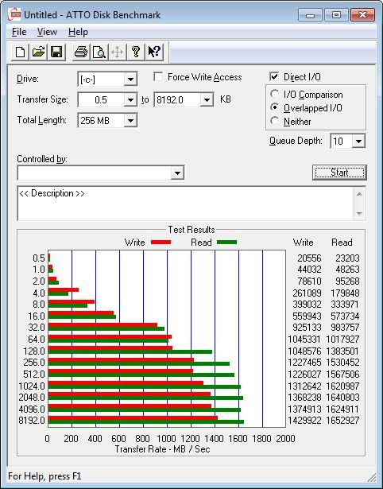Open the Help menu

(x=78, y=32)
